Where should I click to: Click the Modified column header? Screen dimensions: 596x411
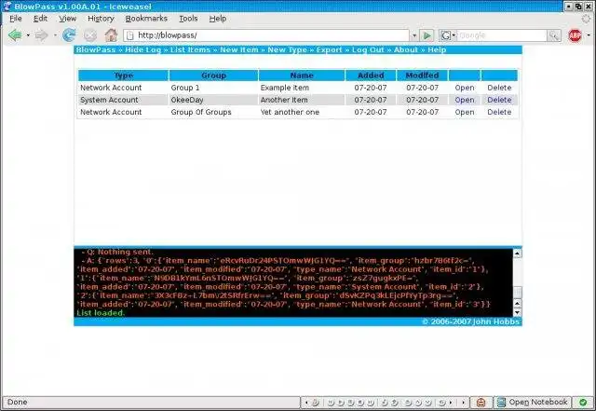pos(422,75)
